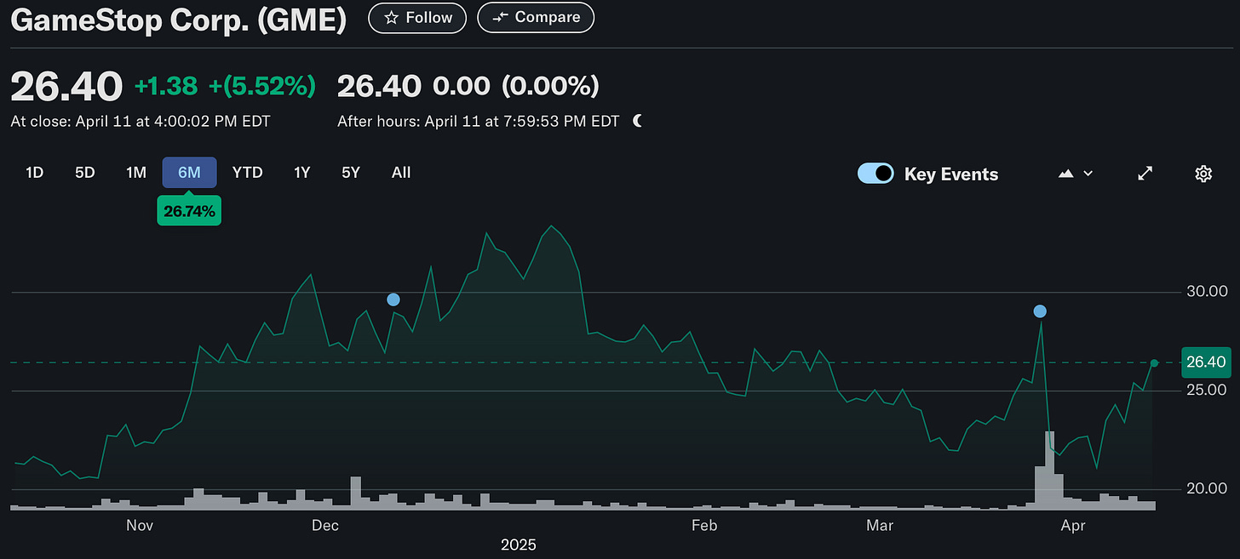Show the All time range
The image size is (1240, 559).
click(401, 173)
